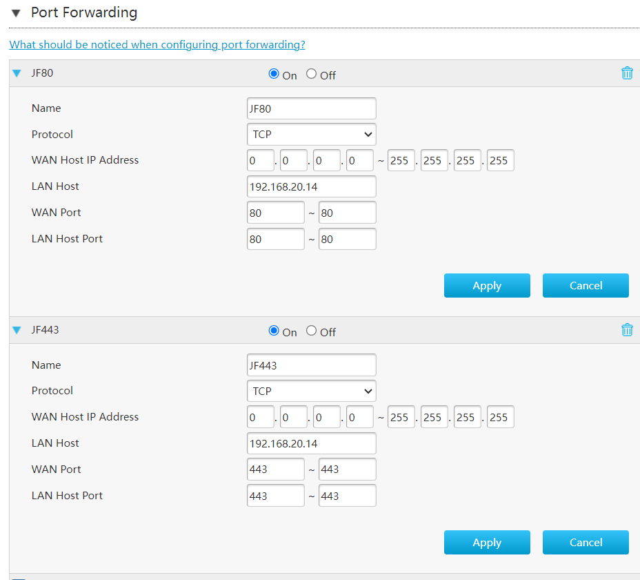640x580 pixels.
Task: Collapse the JF80 rule section
Action: [x=17, y=73]
